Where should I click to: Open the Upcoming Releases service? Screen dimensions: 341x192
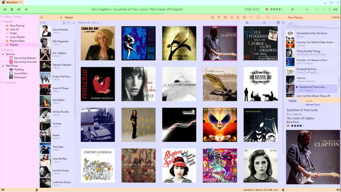pos(25,58)
